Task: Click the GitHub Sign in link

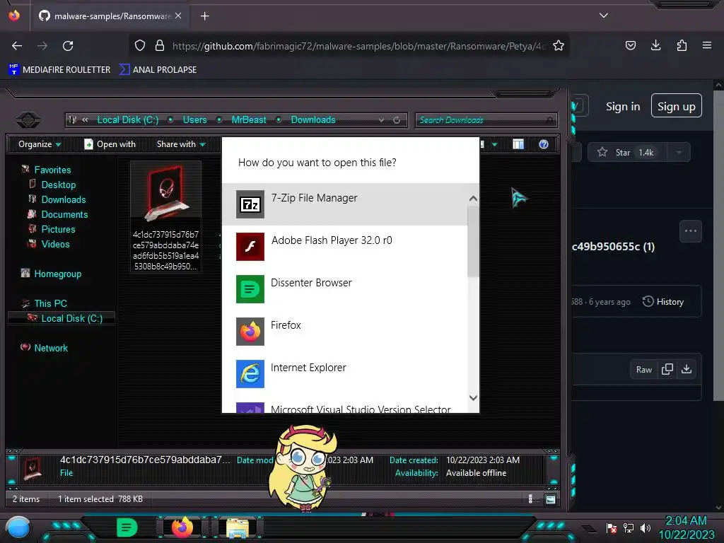Action: click(623, 107)
